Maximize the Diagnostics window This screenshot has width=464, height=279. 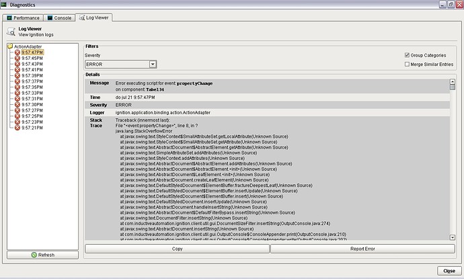click(451, 5)
